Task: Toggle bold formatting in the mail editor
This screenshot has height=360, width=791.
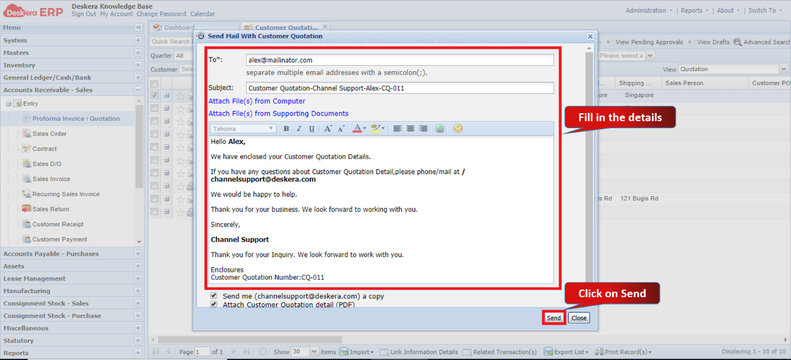Action: click(x=286, y=129)
